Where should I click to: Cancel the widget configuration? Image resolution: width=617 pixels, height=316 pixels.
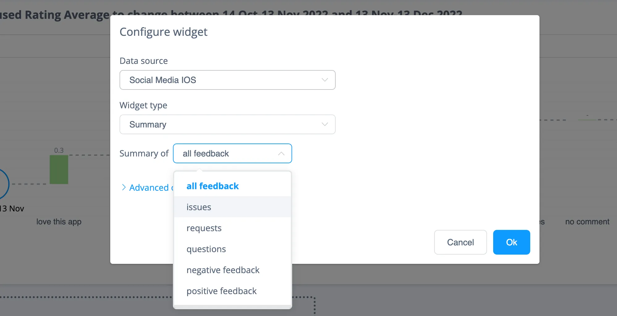pyautogui.click(x=460, y=242)
